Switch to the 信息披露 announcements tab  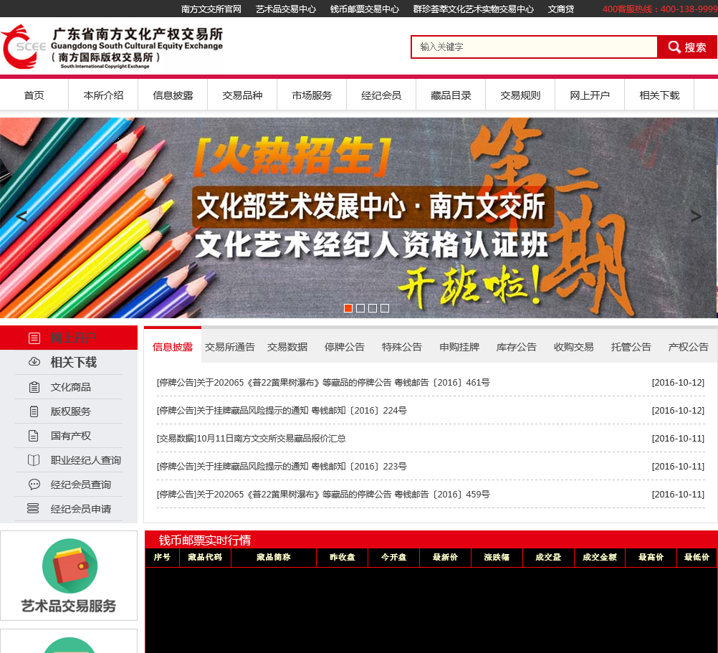click(173, 347)
